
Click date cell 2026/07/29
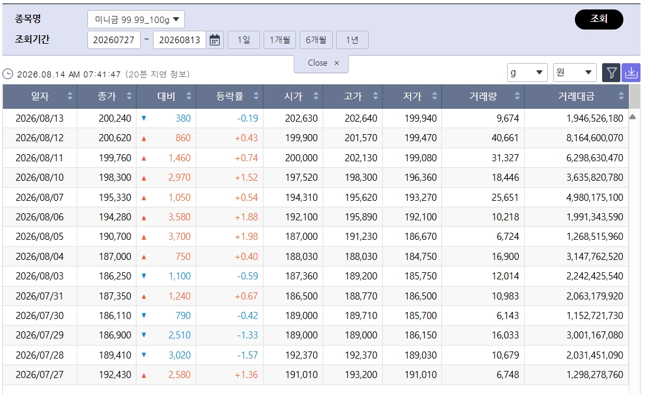[40, 335]
